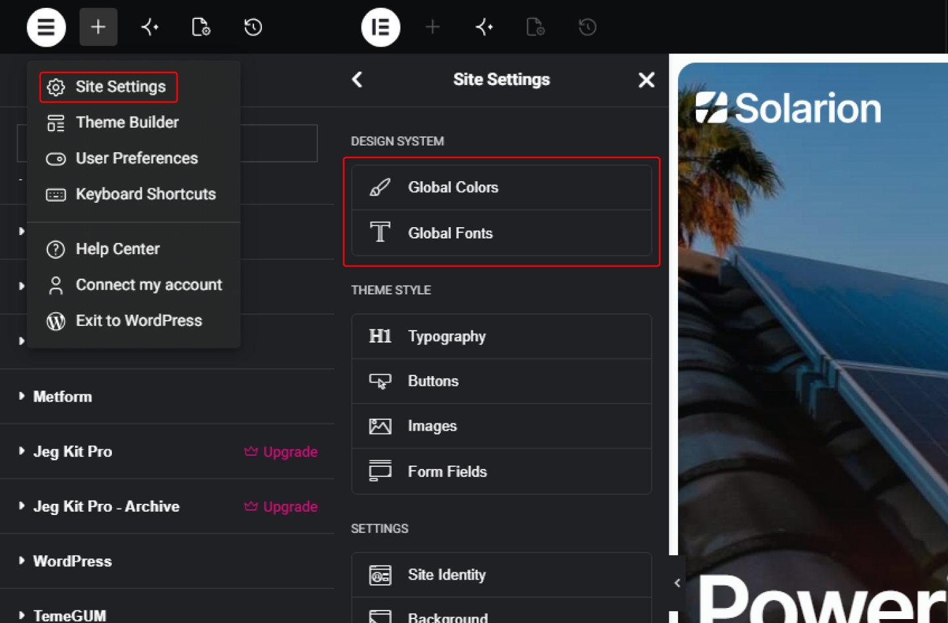Image resolution: width=948 pixels, height=623 pixels.
Task: Open Global Colors settings
Action: 502,188
